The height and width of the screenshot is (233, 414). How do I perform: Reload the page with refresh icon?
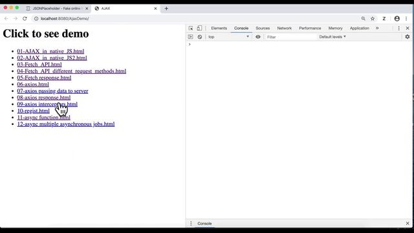[25, 19]
